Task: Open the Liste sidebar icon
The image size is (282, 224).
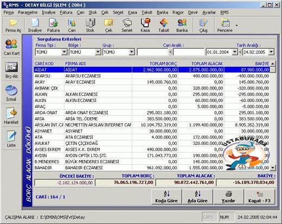Action: tap(11, 139)
